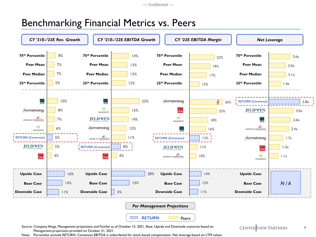Click the RETURN (Consensus) label beside 8%

tap(95, 147)
